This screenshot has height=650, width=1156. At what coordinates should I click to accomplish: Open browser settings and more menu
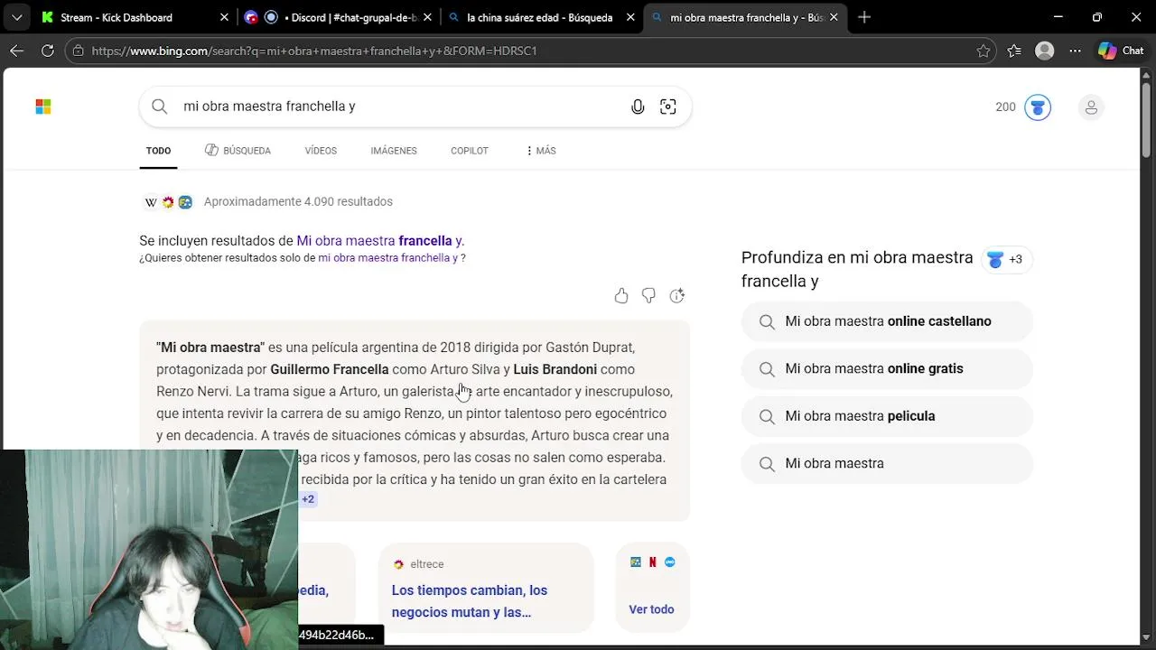pyautogui.click(x=1075, y=51)
